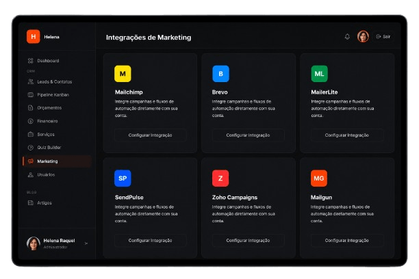Click the Artigos newspaper icon
This screenshot has width=419, height=279.
click(30, 203)
